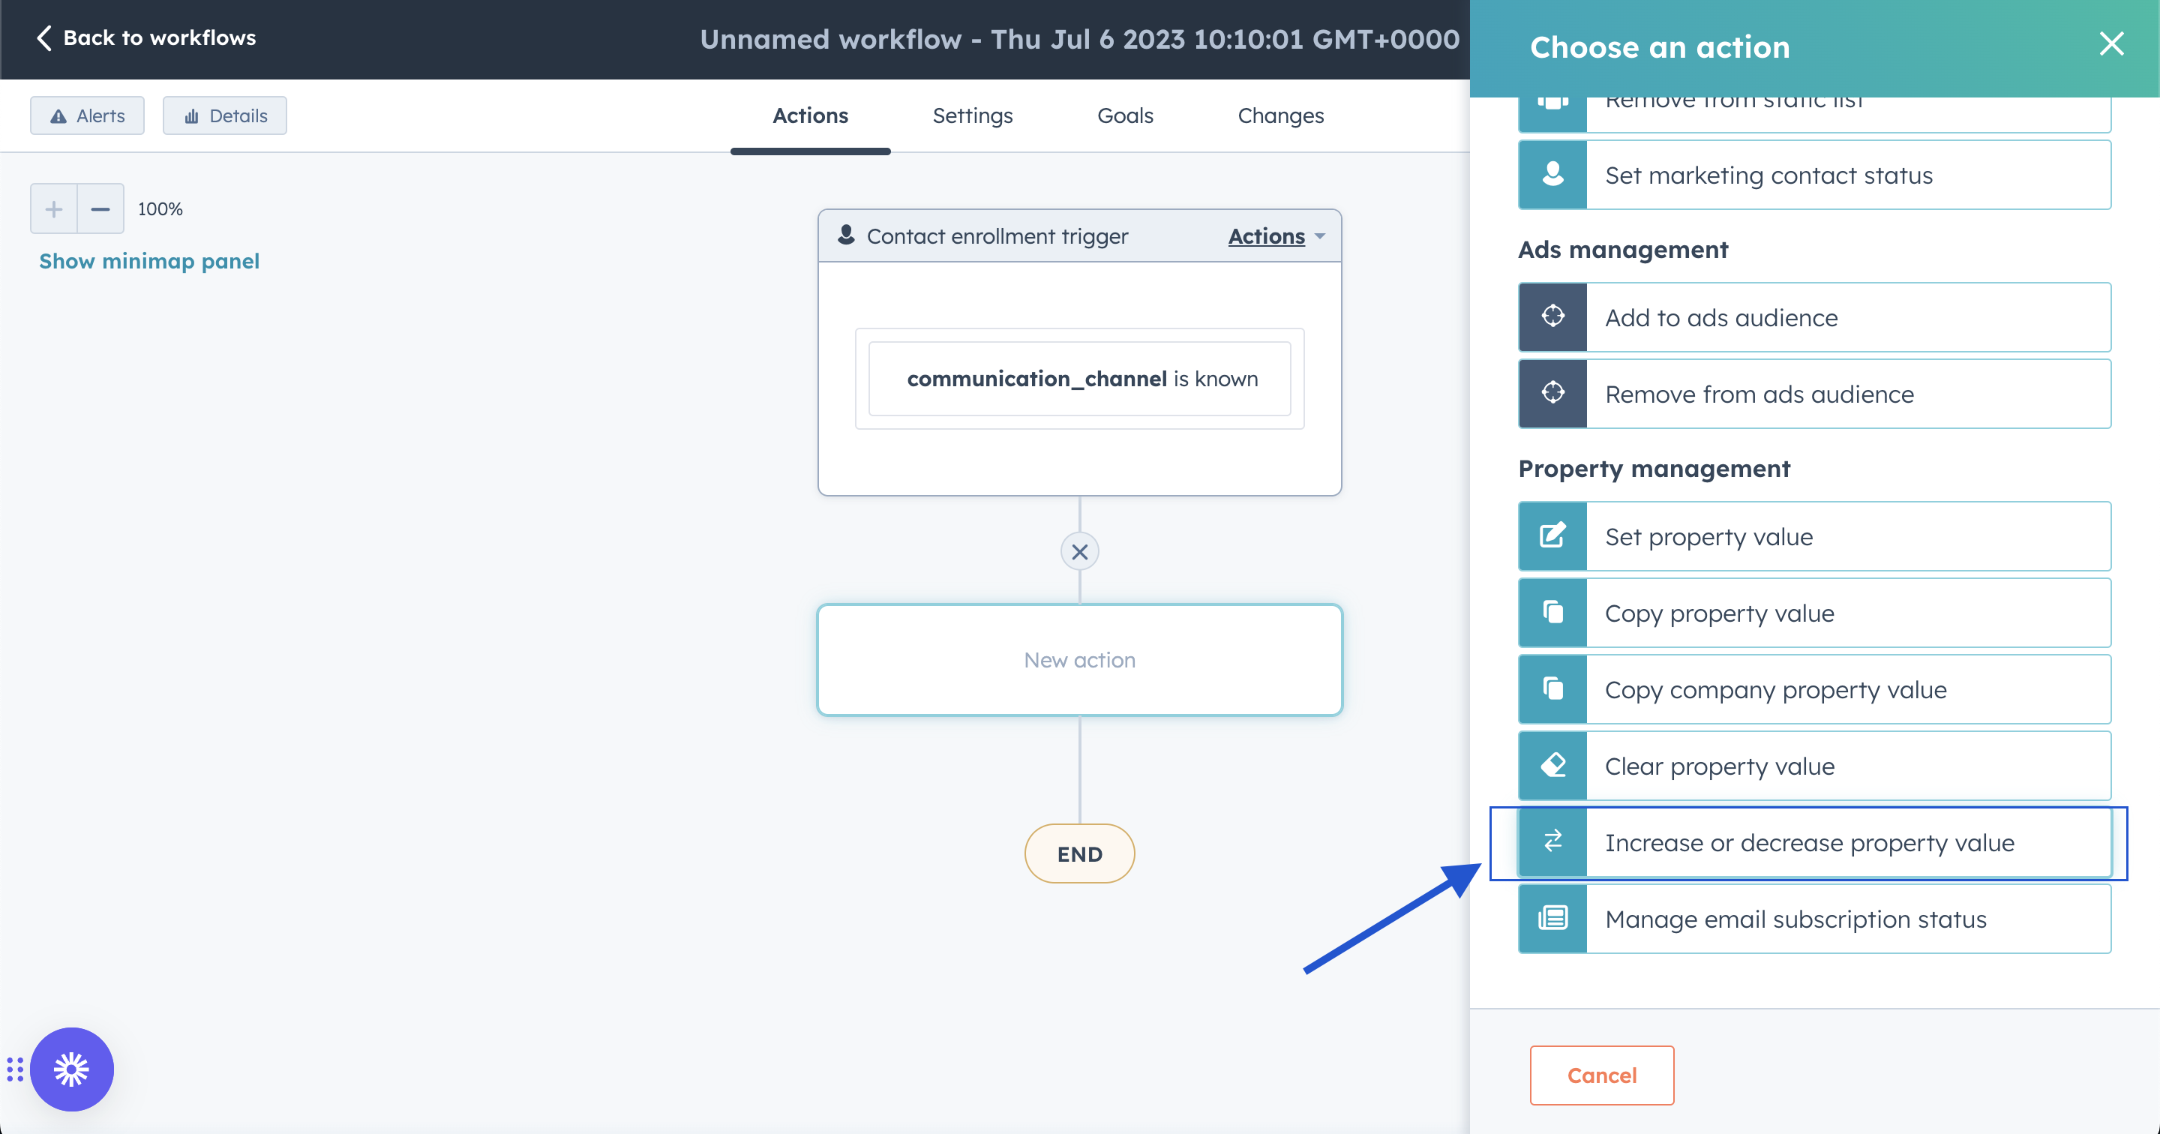Show the minimap panel
Image resolution: width=2160 pixels, height=1134 pixels.
(149, 261)
